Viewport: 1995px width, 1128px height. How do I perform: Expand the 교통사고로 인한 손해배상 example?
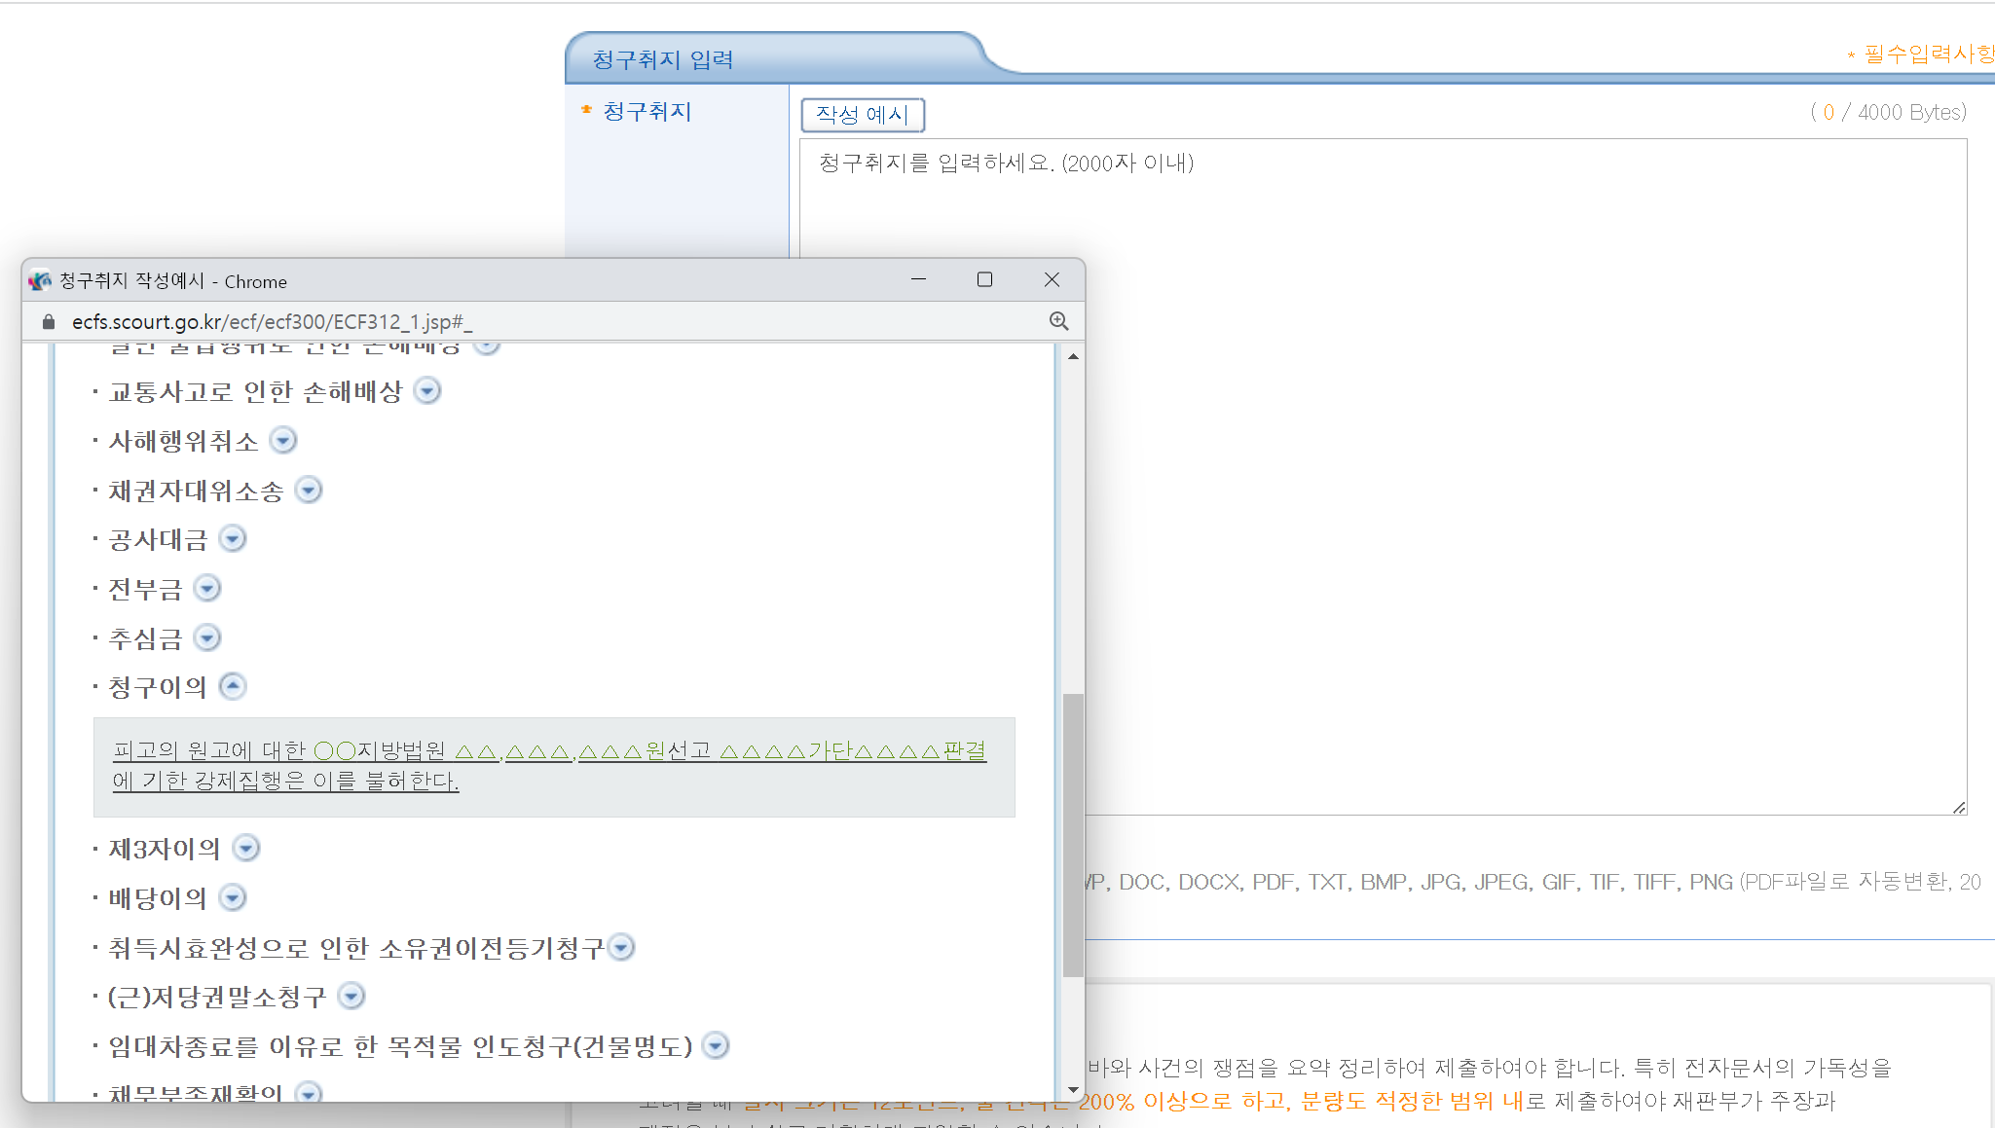pyautogui.click(x=427, y=390)
